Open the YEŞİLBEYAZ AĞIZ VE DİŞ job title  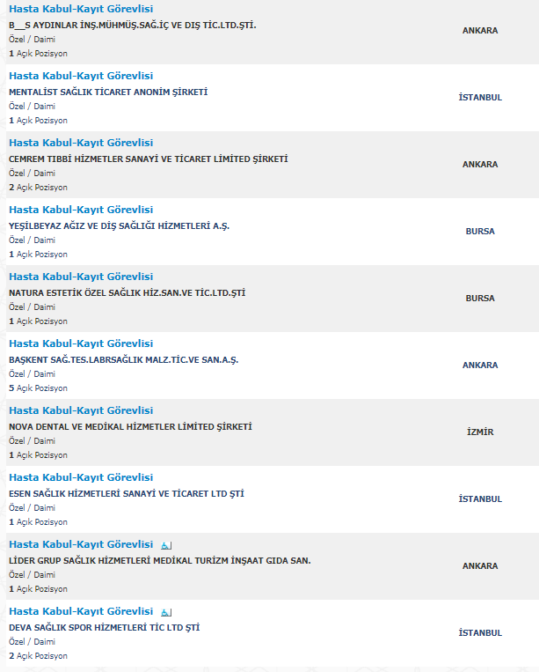[81, 210]
